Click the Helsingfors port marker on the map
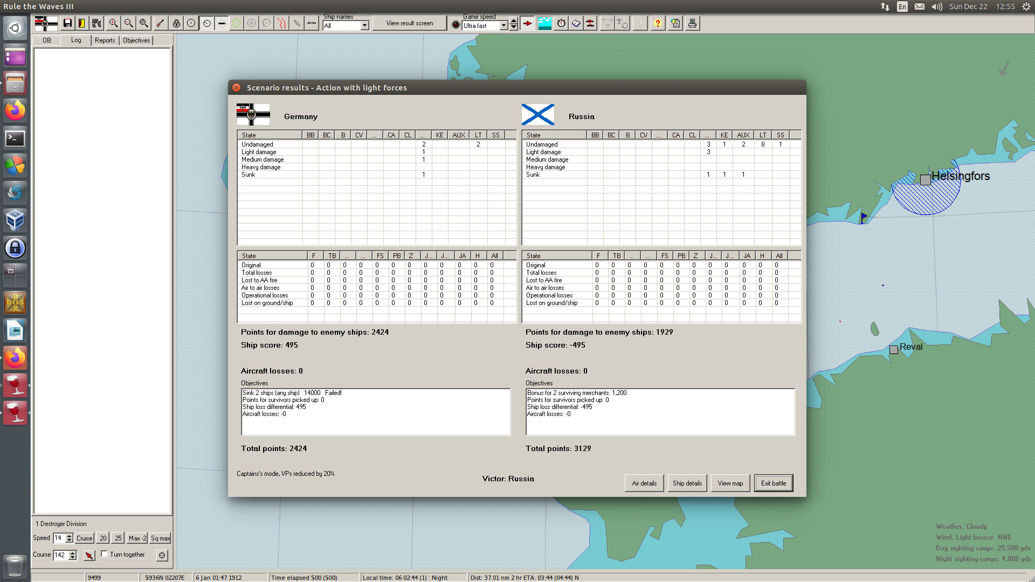The width and height of the screenshot is (1035, 582). [x=926, y=179]
